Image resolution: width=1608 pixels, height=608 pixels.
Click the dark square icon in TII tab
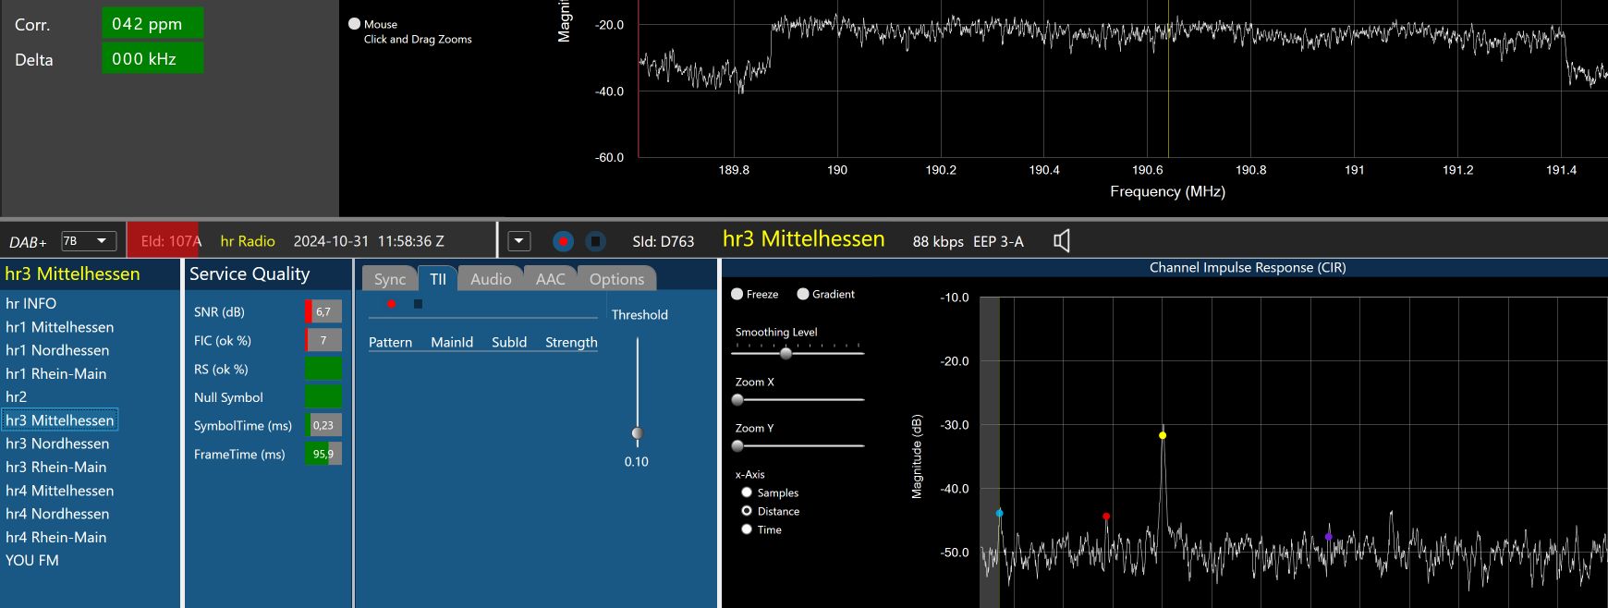coord(418,304)
